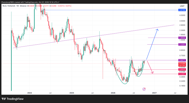Select the purple 0.6071 price label
Screen dimensions: 189x103
click(182, 60)
